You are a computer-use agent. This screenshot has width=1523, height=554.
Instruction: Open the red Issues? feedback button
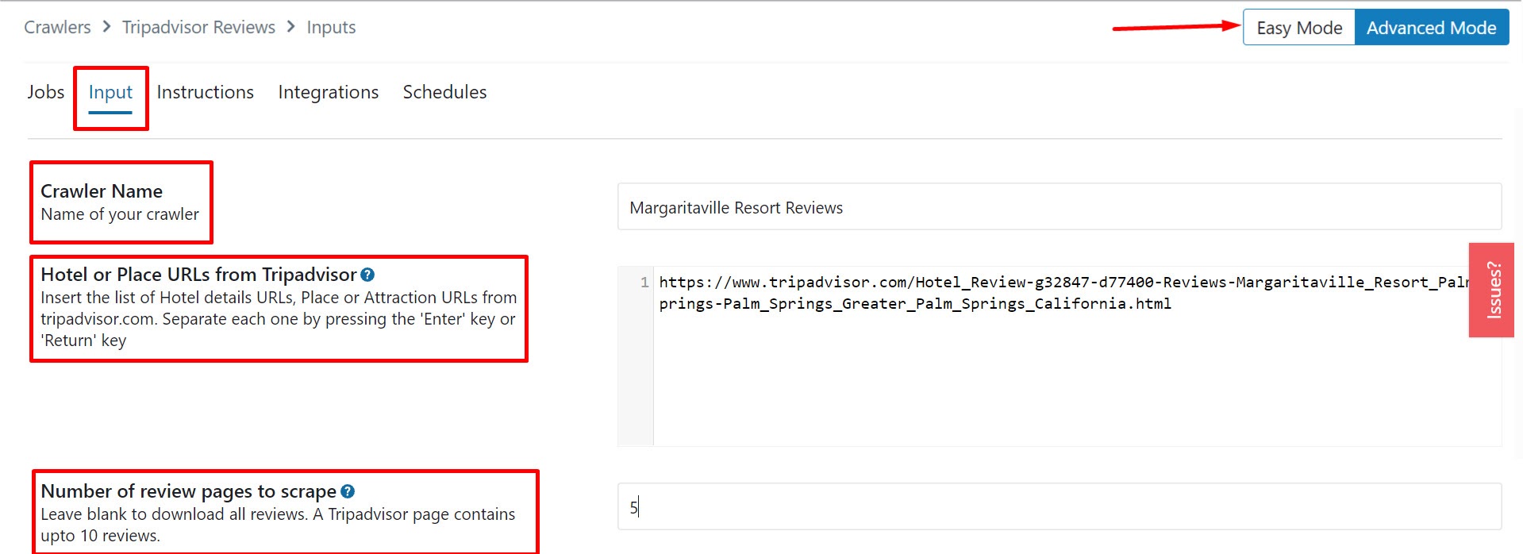click(1492, 290)
